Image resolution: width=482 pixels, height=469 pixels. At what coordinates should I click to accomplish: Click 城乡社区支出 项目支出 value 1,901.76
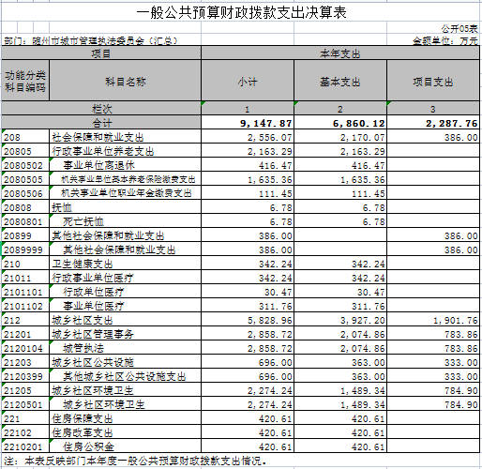coord(433,320)
